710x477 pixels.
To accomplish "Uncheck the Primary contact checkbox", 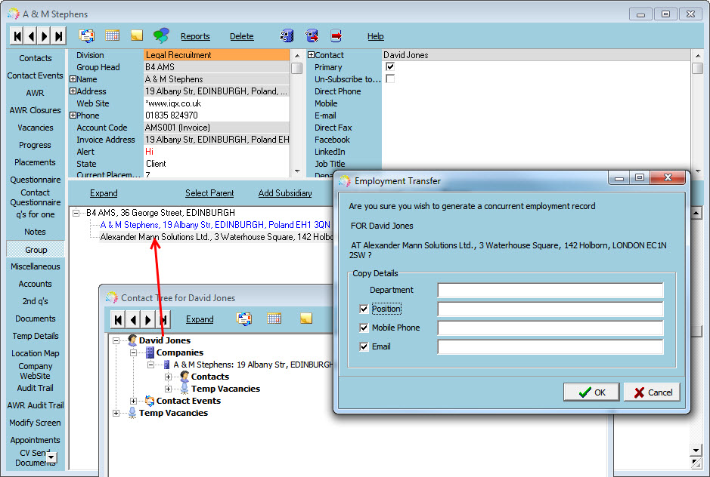I will (390, 67).
